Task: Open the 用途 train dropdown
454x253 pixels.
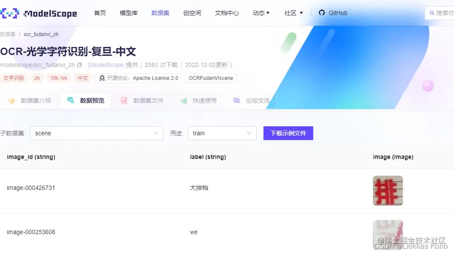Action: point(222,133)
